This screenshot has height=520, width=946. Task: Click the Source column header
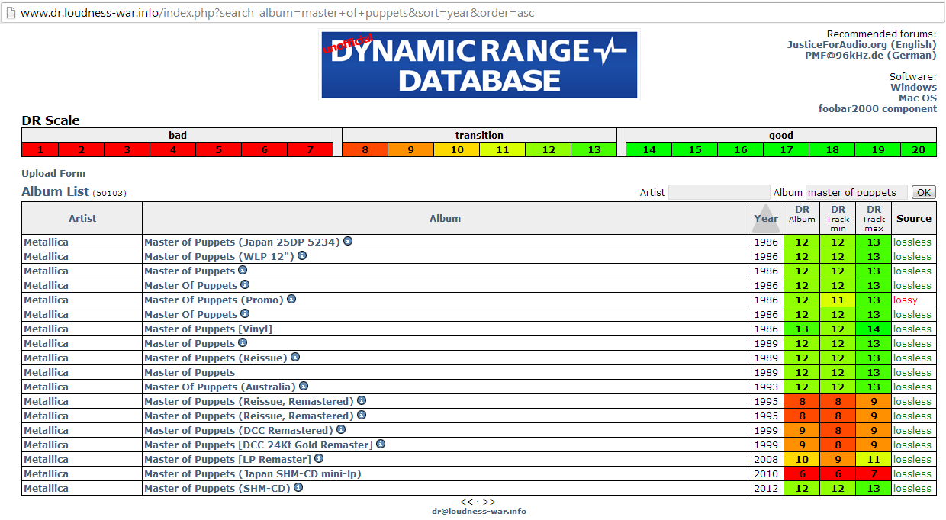coord(914,218)
